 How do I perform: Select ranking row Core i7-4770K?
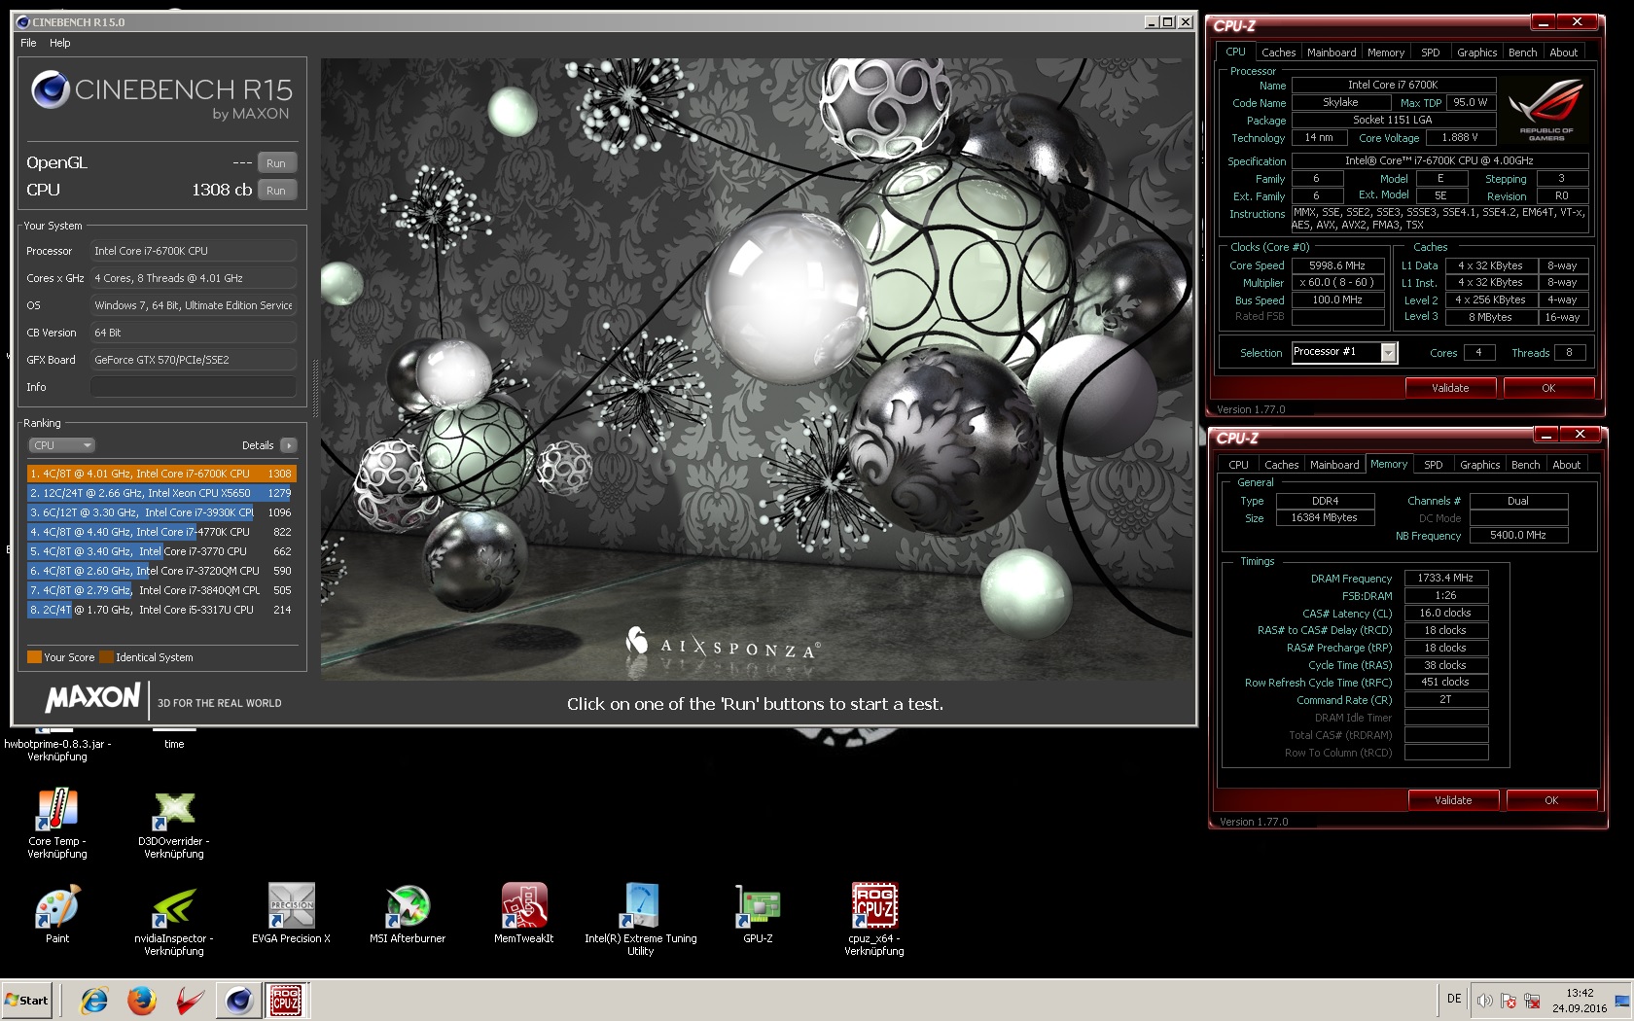161,532
